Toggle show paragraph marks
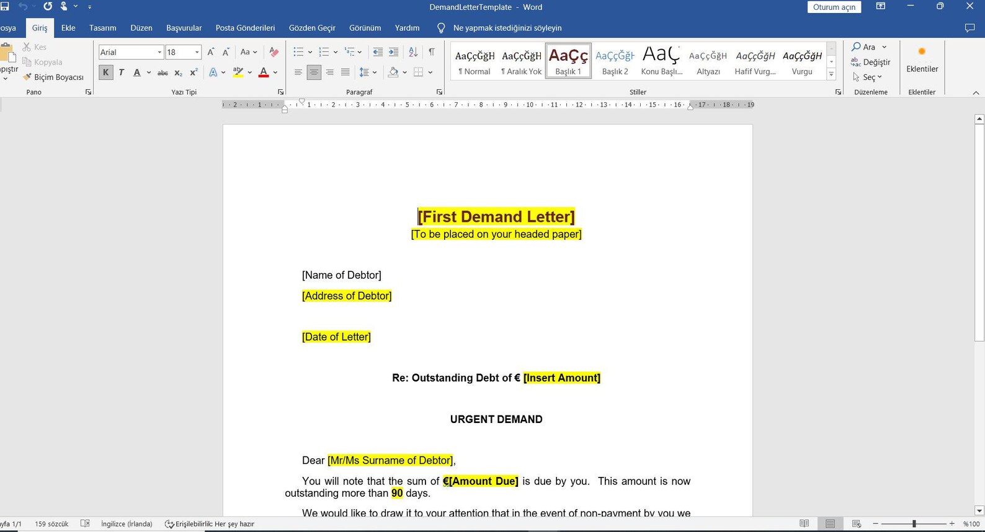Viewport: 985px width, 532px height. coord(431,52)
